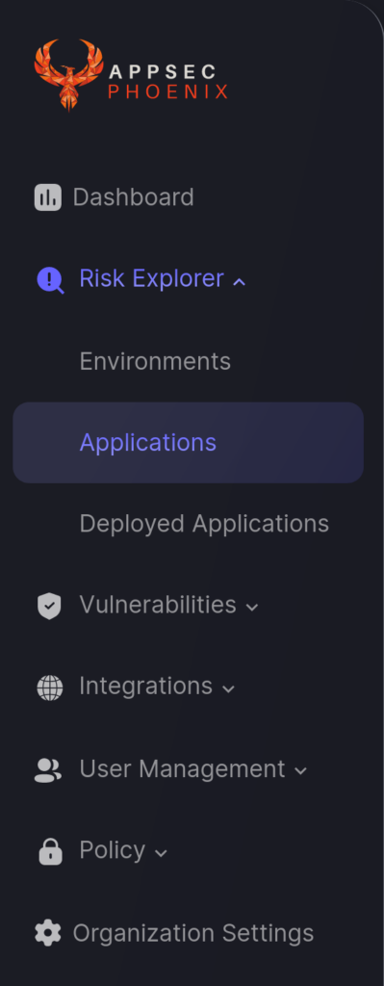Expand the Policy chevron arrow
The height and width of the screenshot is (986, 384).
point(161,853)
